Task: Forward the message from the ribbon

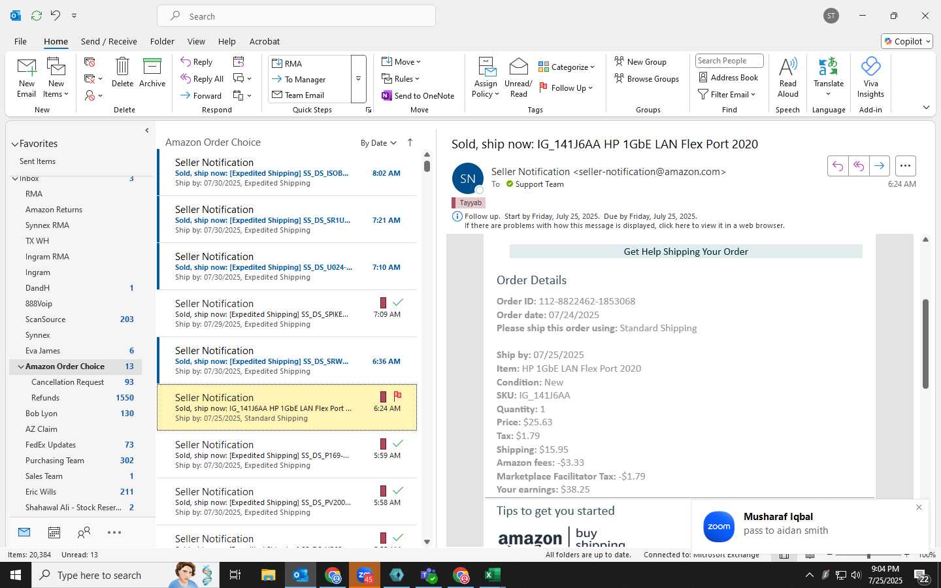Action: (201, 95)
